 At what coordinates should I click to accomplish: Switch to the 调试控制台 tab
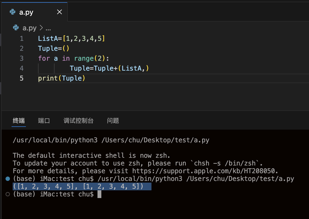tap(78, 121)
